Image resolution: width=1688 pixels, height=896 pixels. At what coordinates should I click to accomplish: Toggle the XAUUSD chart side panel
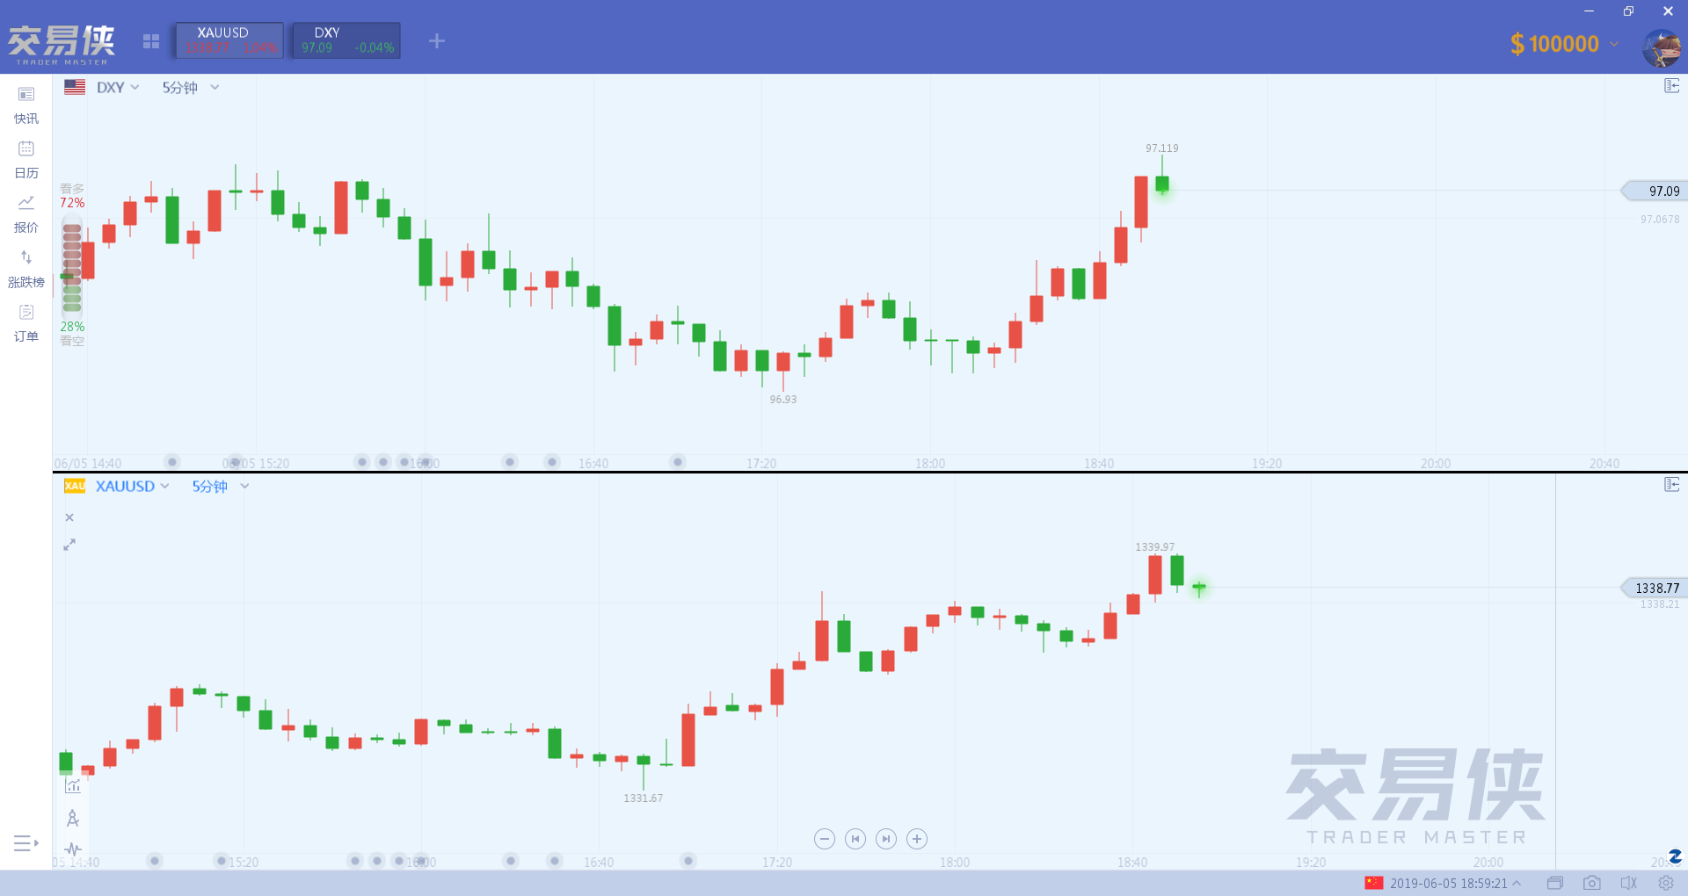1672,485
